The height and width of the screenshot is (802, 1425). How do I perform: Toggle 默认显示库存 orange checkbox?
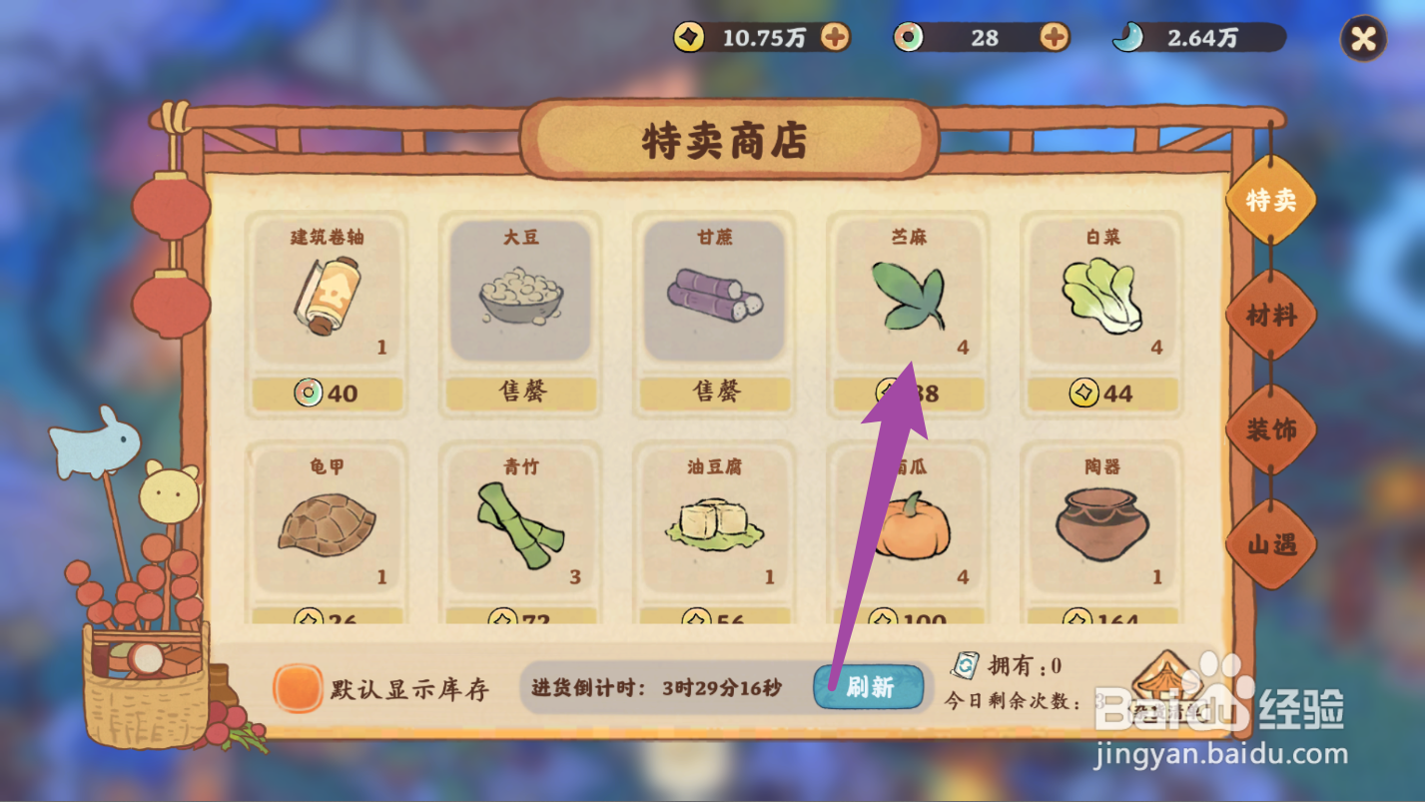[298, 688]
